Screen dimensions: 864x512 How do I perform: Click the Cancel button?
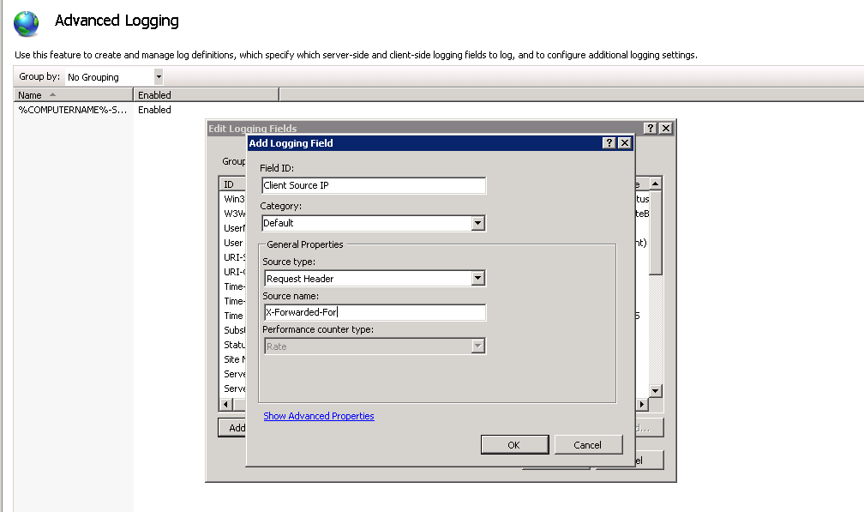(x=588, y=444)
